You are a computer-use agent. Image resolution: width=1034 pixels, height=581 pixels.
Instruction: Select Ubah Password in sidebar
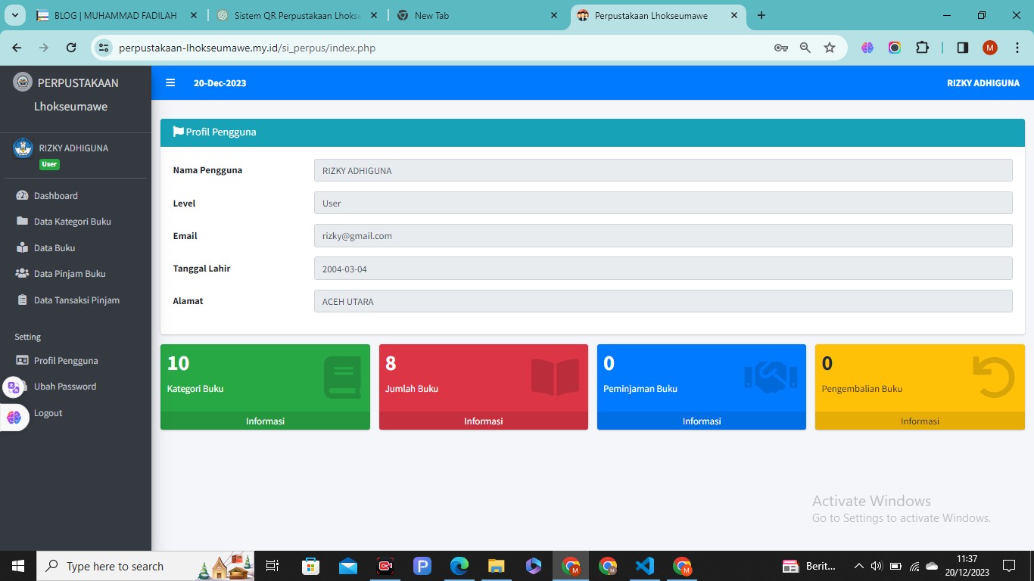(x=64, y=387)
